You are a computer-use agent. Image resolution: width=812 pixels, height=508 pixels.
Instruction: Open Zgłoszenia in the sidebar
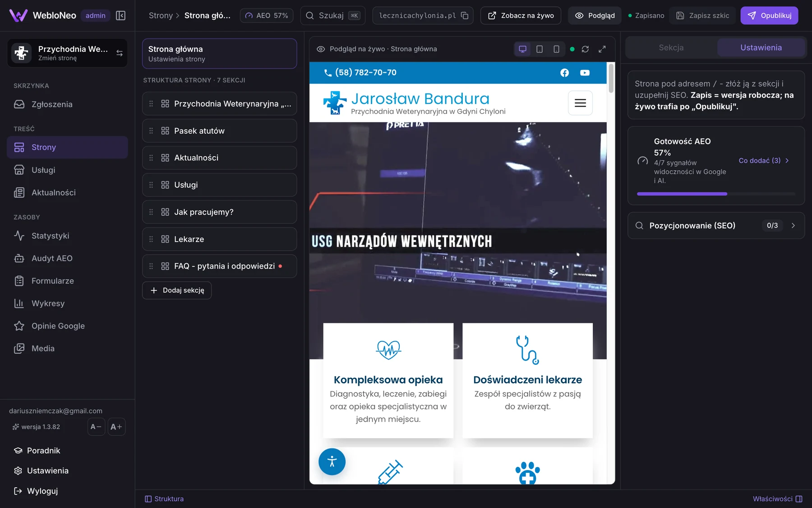(x=67, y=104)
